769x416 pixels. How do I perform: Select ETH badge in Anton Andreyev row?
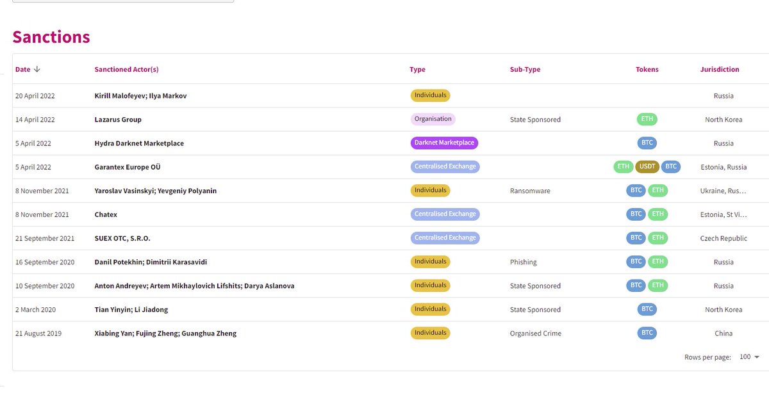(657, 285)
